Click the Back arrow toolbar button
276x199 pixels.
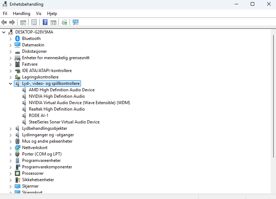click(x=4, y=22)
